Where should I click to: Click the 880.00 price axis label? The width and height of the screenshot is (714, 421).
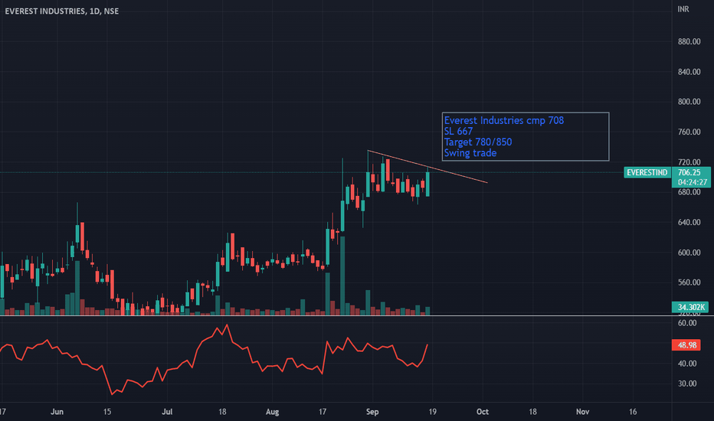click(689, 41)
